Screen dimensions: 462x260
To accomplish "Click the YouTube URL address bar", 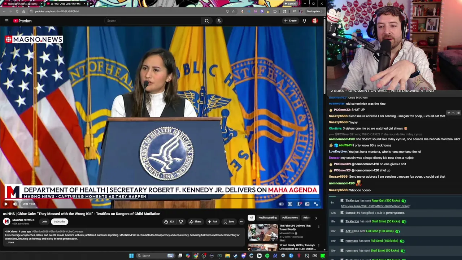I will pos(126,11).
